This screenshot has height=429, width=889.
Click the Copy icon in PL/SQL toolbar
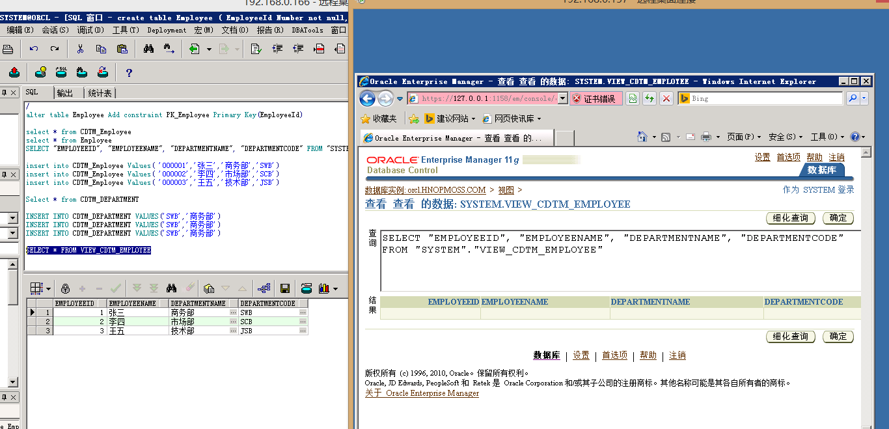tap(101, 49)
